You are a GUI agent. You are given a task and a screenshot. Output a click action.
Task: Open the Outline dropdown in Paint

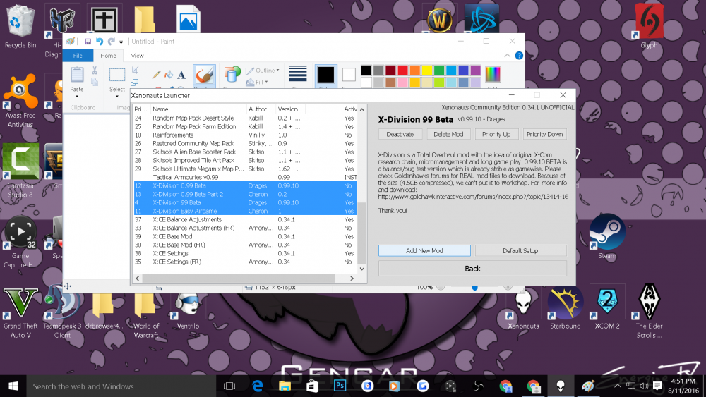(x=263, y=71)
